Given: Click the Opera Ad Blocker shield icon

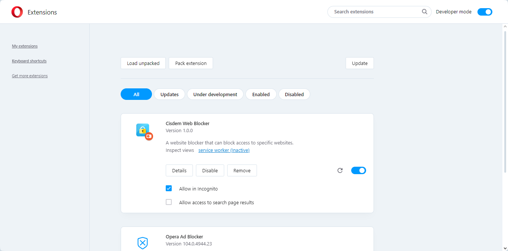Looking at the screenshot, I should [143, 243].
